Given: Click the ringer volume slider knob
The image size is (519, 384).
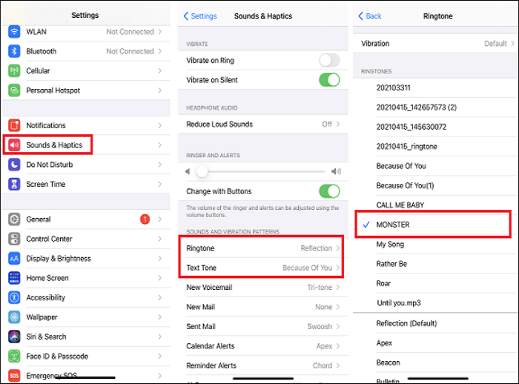Looking at the screenshot, I should point(202,171).
